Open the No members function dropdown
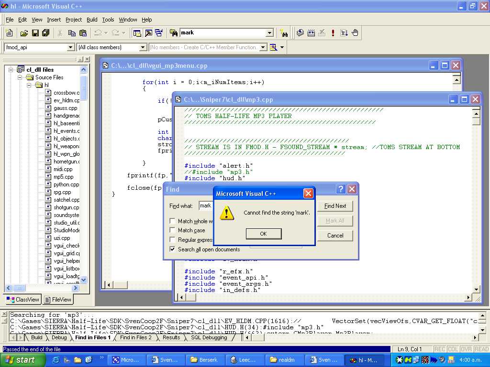This screenshot has width=490, height=367. point(263,47)
